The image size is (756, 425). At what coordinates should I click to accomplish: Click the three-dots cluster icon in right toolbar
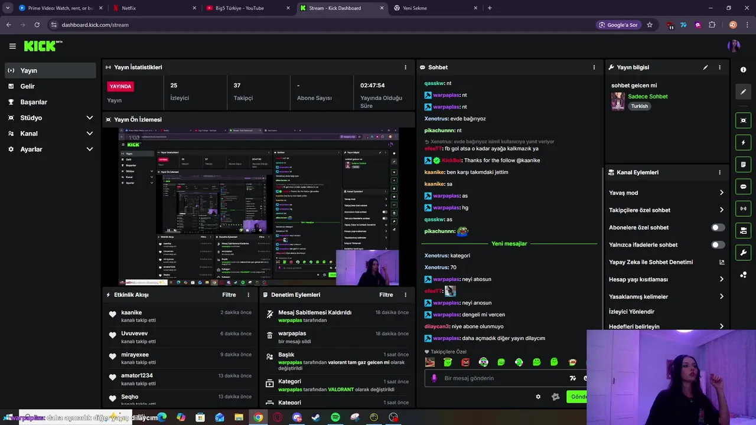(743, 274)
